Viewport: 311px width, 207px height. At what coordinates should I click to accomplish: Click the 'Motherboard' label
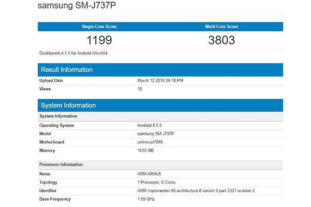click(x=51, y=142)
